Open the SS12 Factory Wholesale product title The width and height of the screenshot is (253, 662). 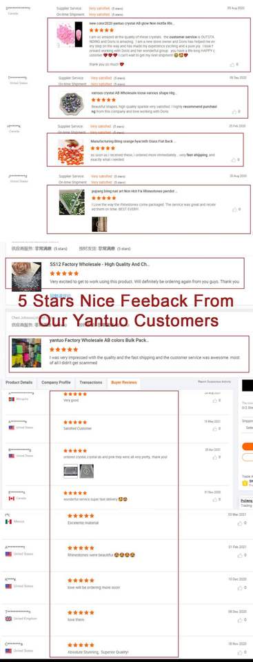click(x=100, y=264)
